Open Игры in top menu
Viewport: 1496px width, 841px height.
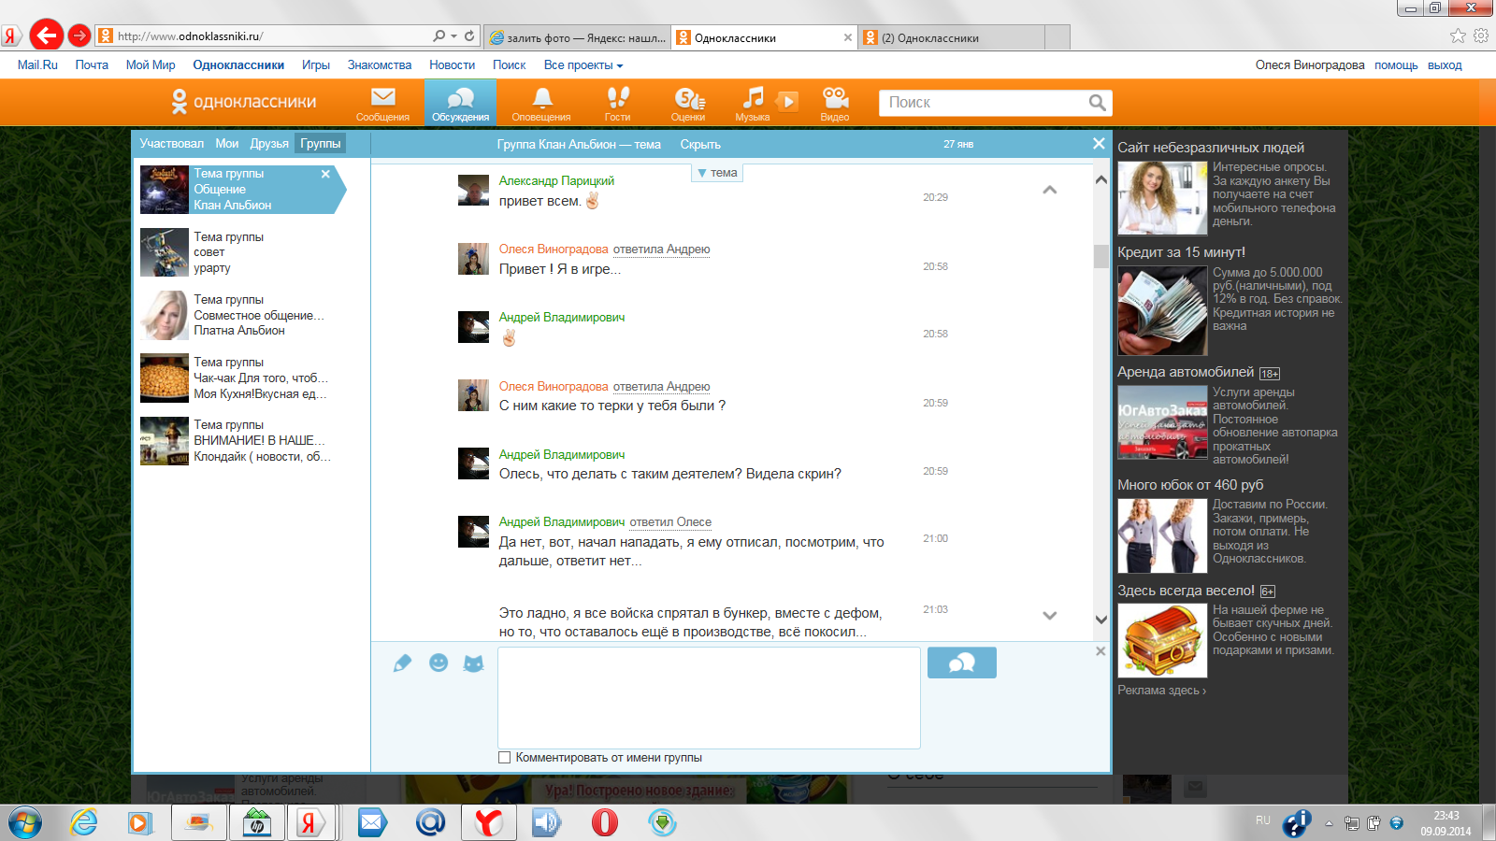316,65
